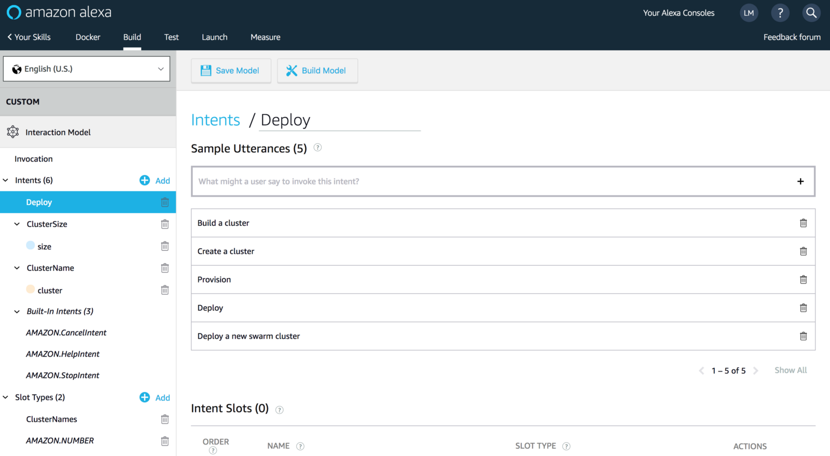
Task: Open the English (U.S.) language dropdown
Action: pyautogui.click(x=87, y=69)
